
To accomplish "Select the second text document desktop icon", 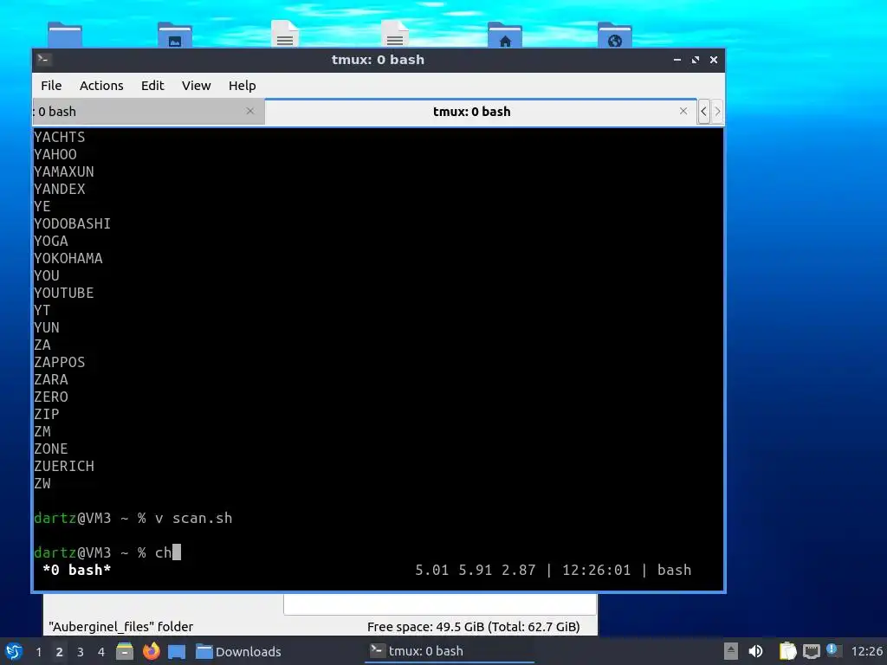I will point(395,34).
